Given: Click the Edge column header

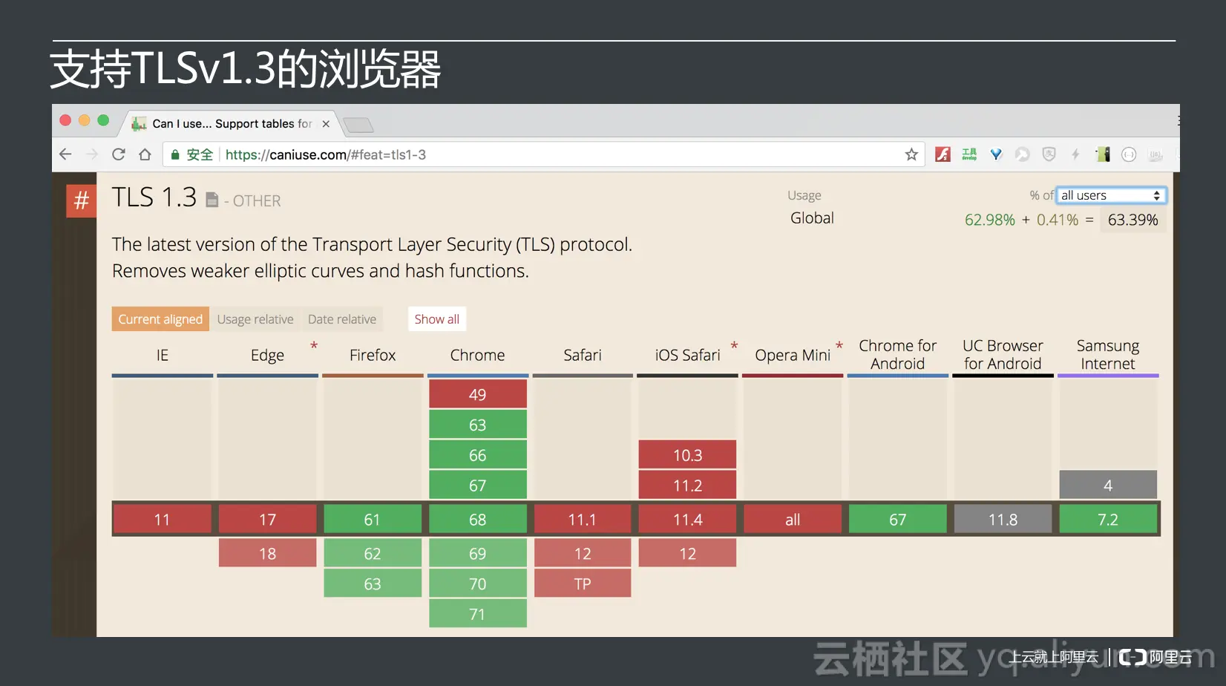Looking at the screenshot, I should (x=267, y=355).
